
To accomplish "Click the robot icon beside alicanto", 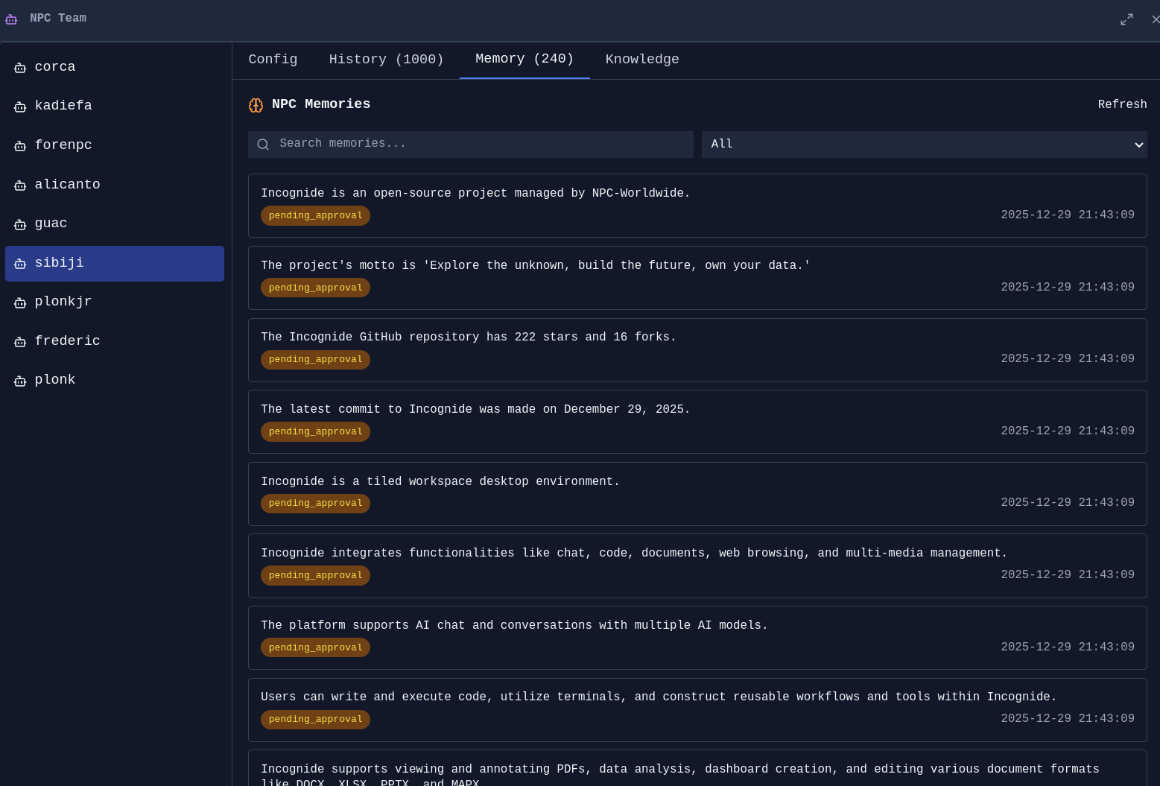I will (20, 186).
